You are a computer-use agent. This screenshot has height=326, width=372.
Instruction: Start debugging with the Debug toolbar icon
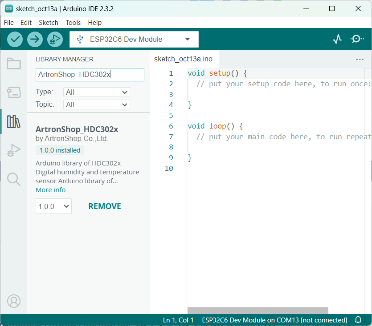pos(54,39)
